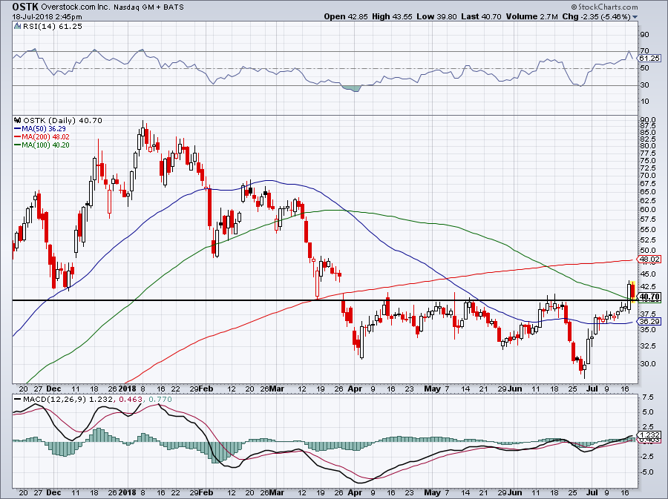
Task: Click the OSTK (Daily) 40.70 legend text
Action: pos(62,120)
